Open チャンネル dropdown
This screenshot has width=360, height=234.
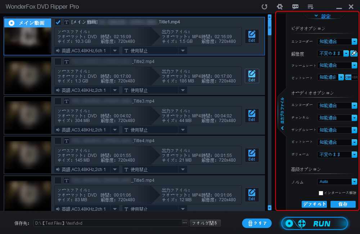click(x=337, y=118)
